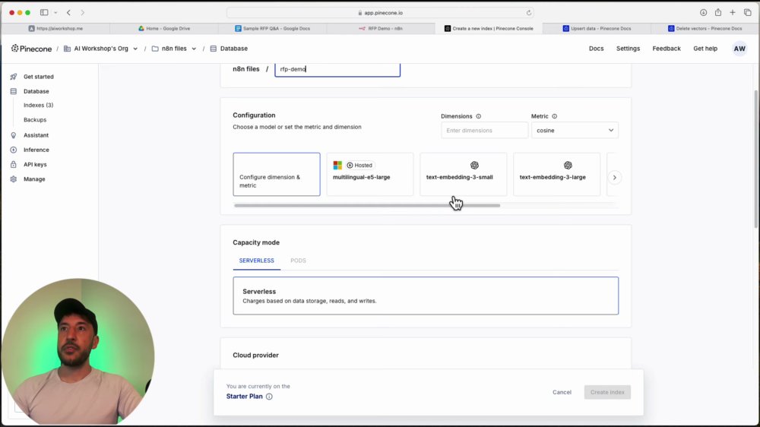Click the Database sidebar icon

[x=14, y=91]
